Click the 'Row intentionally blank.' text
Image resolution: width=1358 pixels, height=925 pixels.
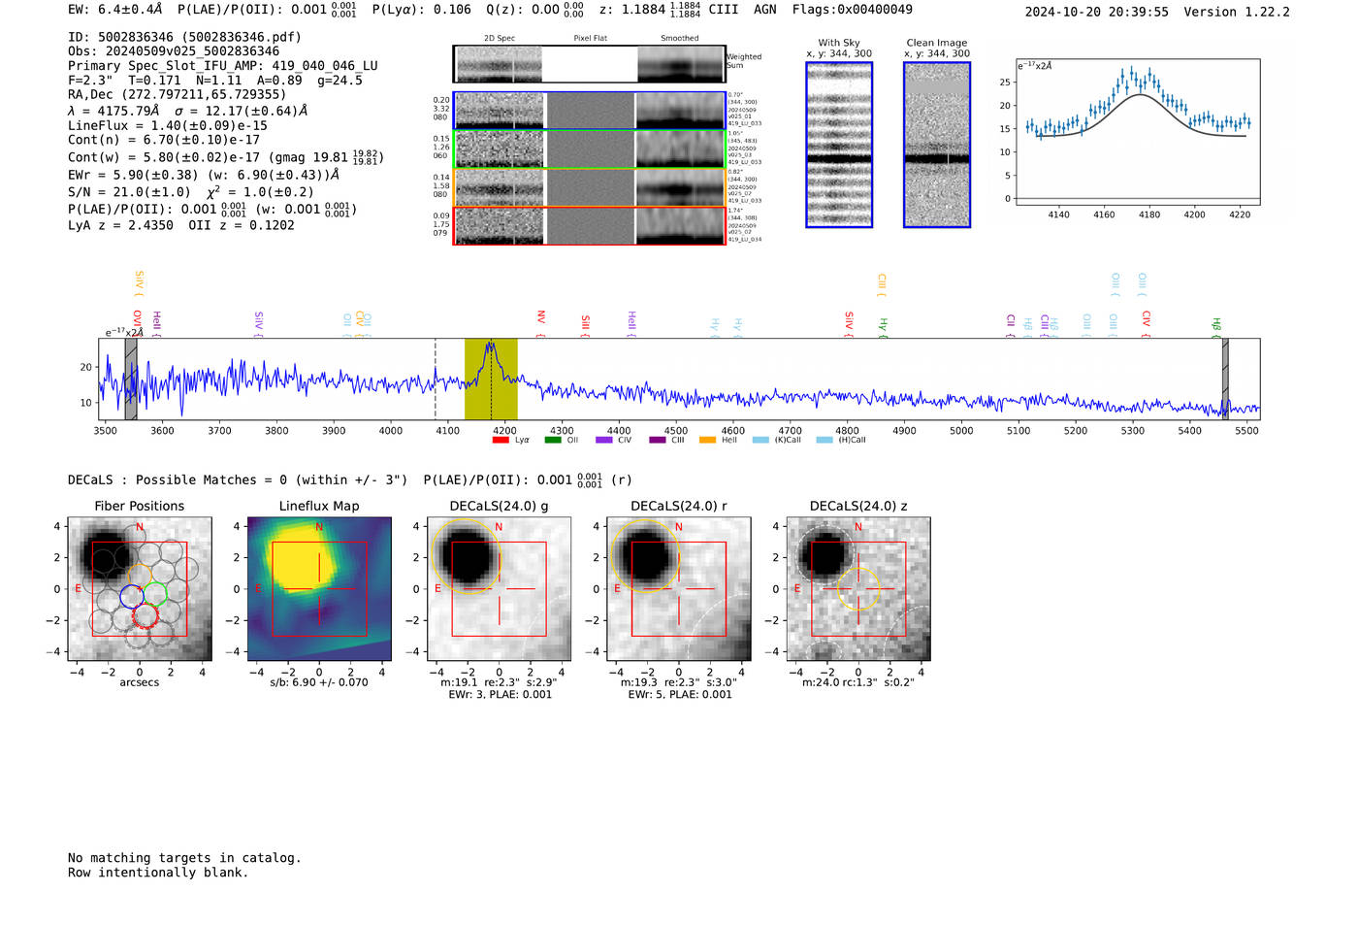(158, 873)
